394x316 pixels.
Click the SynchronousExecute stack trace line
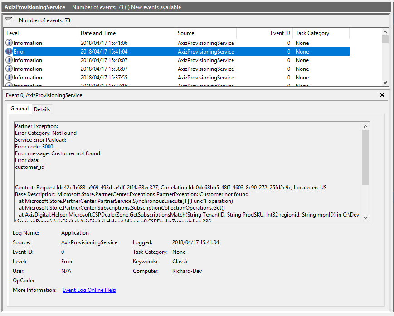coord(126,201)
